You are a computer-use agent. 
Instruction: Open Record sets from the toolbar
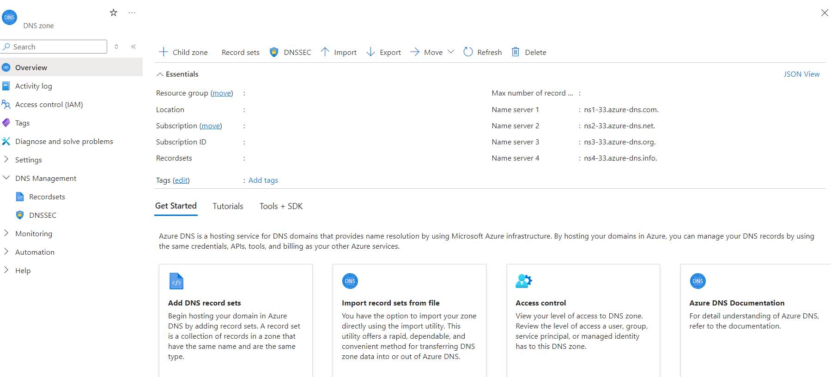(241, 52)
